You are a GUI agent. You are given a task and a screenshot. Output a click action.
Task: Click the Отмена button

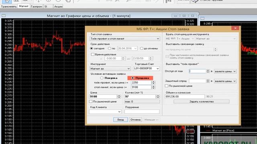pos(135,120)
